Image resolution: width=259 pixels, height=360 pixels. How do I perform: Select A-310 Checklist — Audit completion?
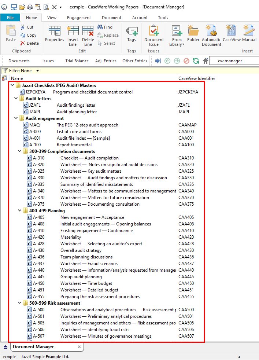point(111,158)
